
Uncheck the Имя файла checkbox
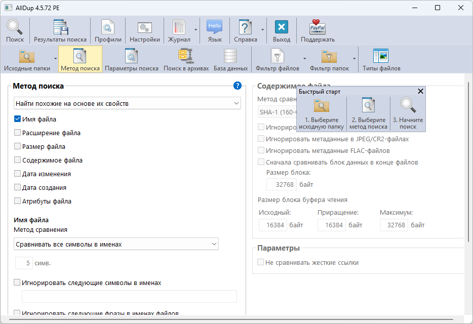click(18, 119)
